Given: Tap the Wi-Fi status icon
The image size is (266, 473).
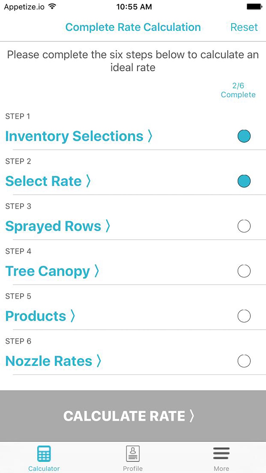Looking at the screenshot, I should point(52,7).
